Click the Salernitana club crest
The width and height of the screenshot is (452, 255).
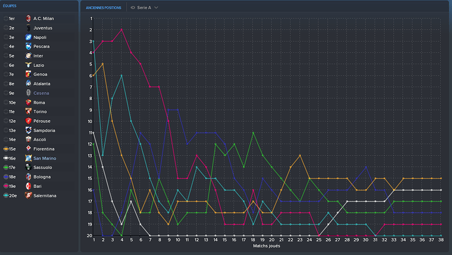28,195
